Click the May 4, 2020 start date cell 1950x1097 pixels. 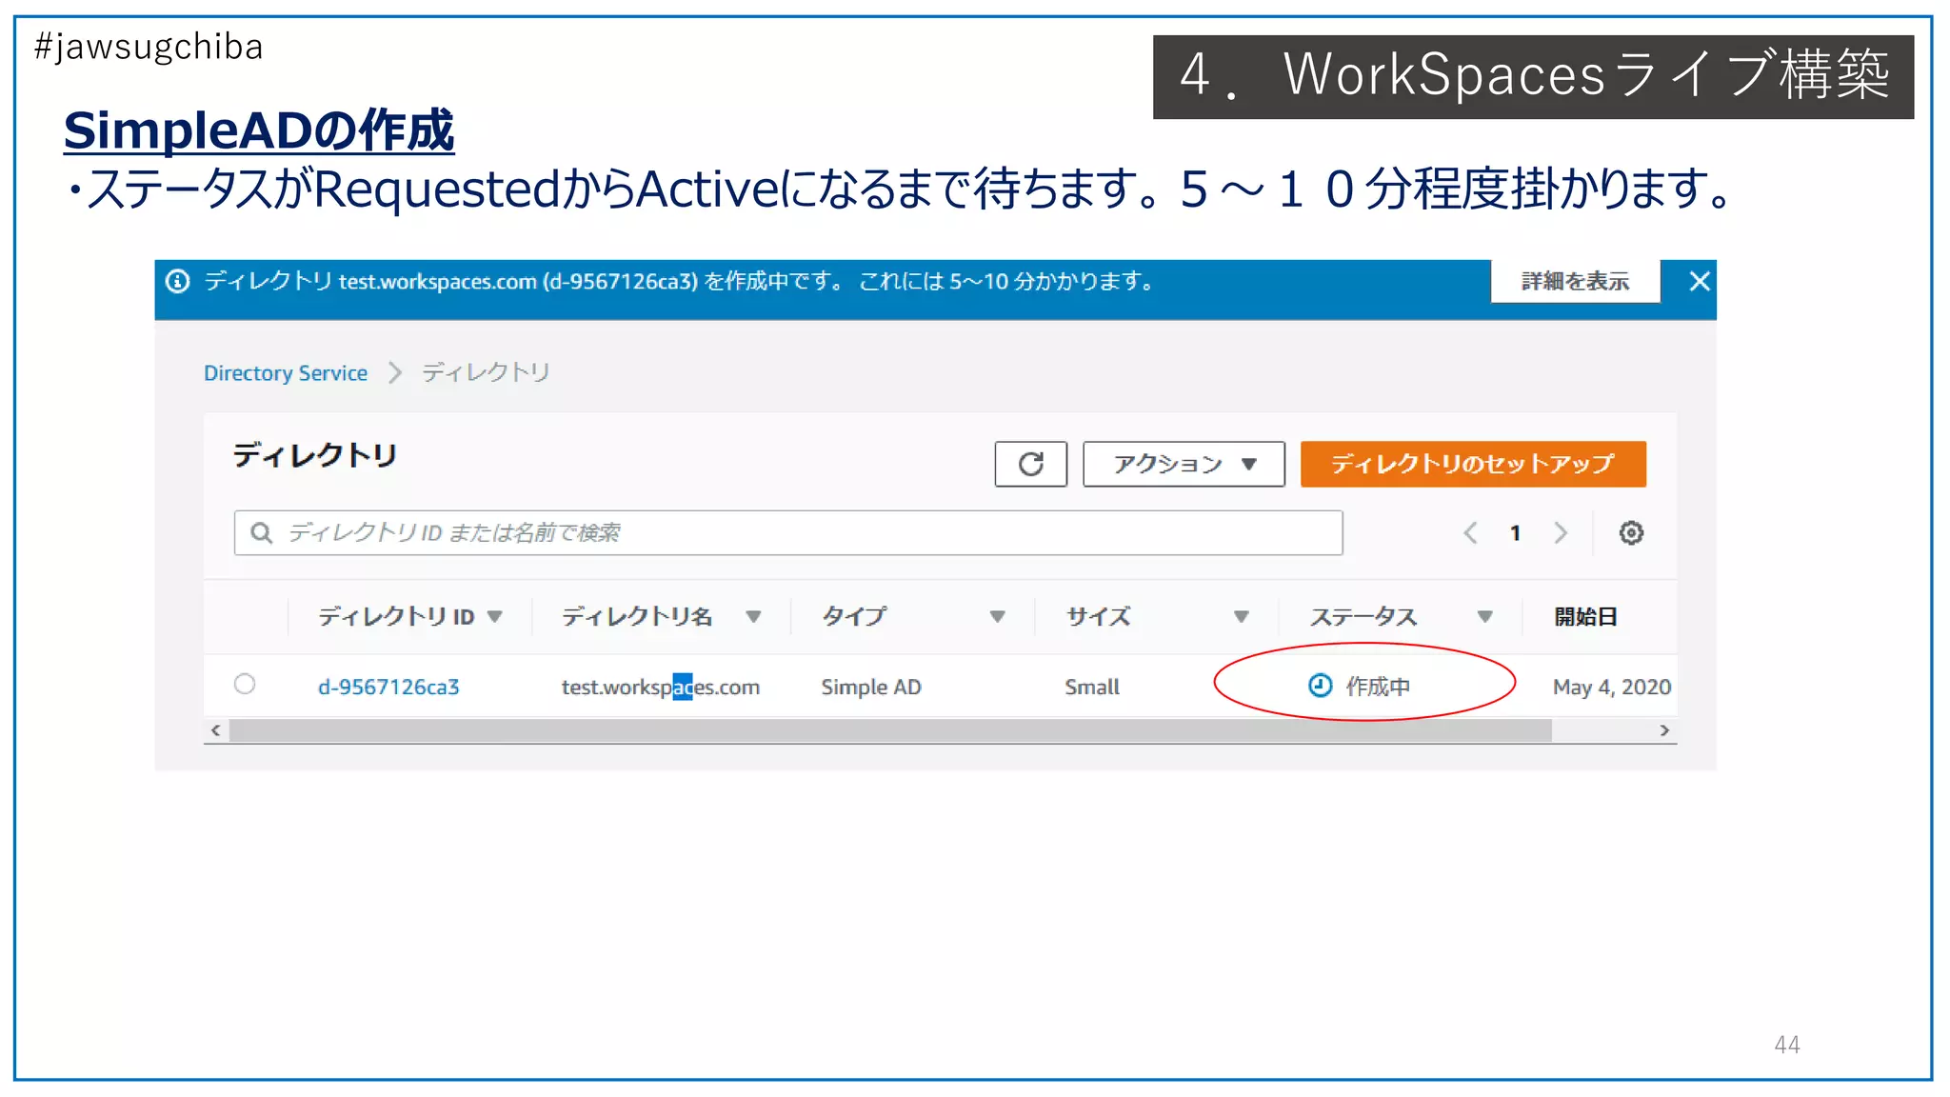1612,687
